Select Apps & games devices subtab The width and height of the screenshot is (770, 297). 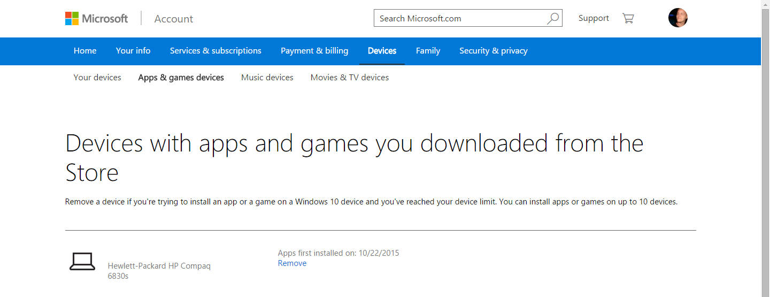181,78
